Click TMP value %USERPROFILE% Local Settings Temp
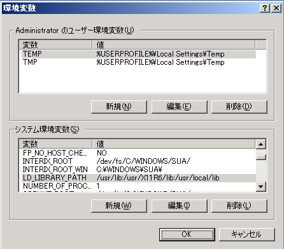 click(x=160, y=62)
